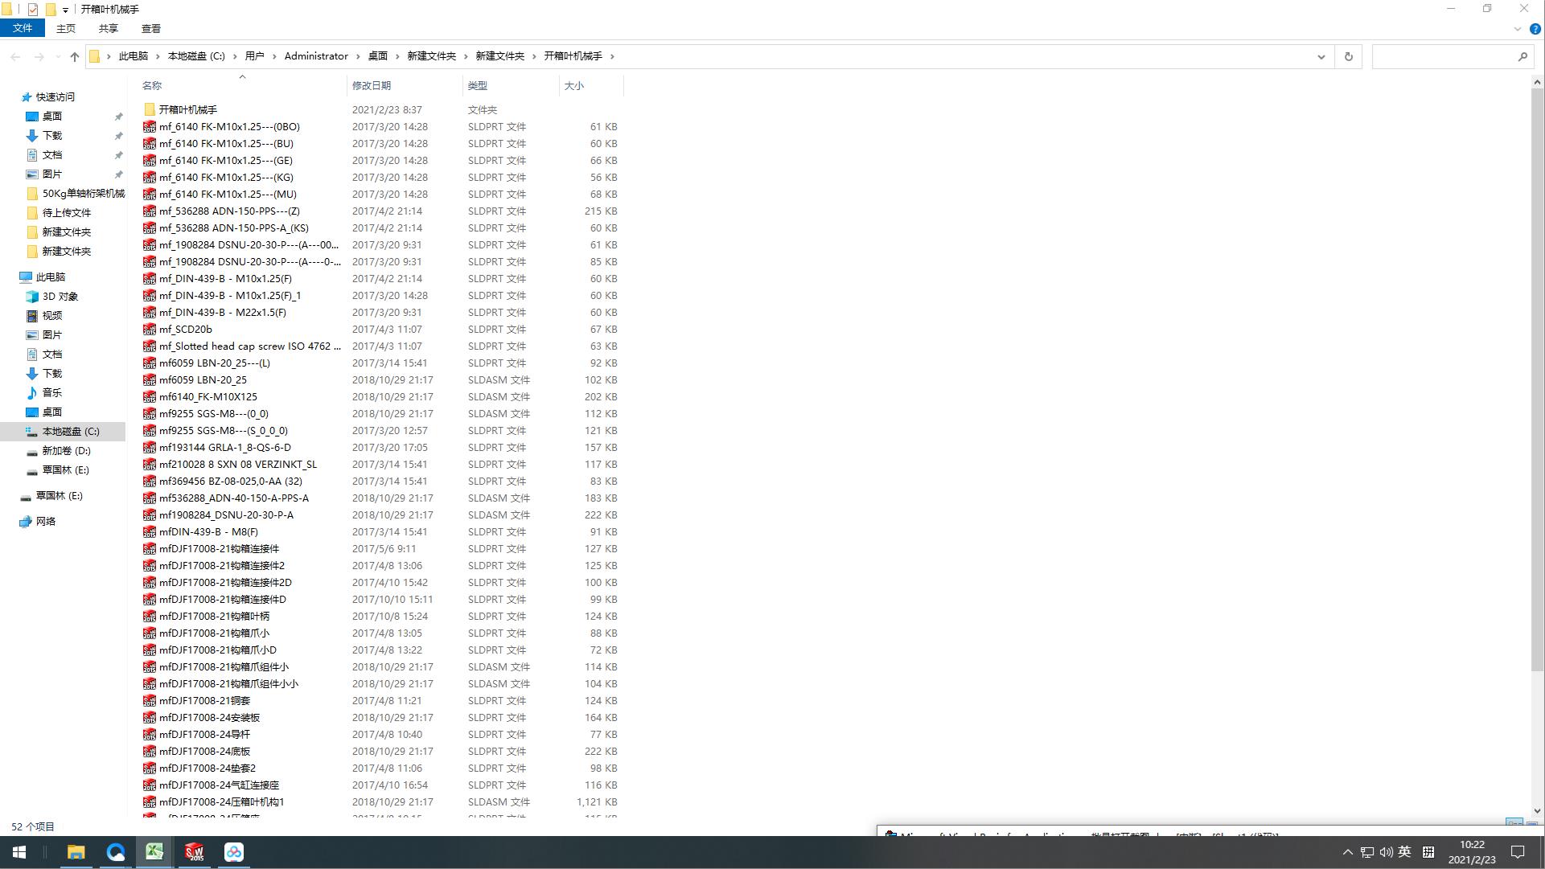Image resolution: width=1545 pixels, height=869 pixels.
Task: Open Excel from the taskbar
Action: (x=154, y=852)
